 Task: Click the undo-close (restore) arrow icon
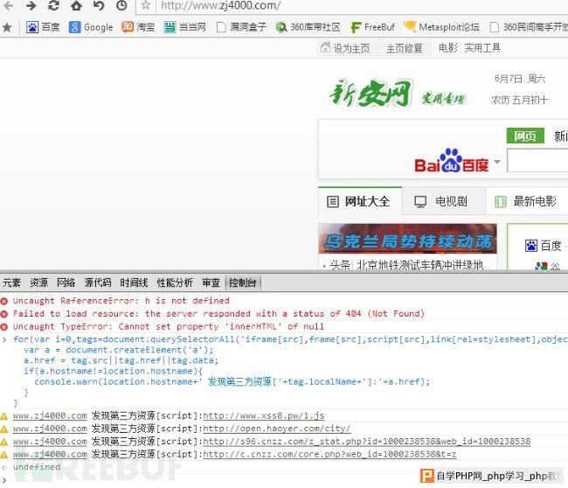tap(99, 5)
